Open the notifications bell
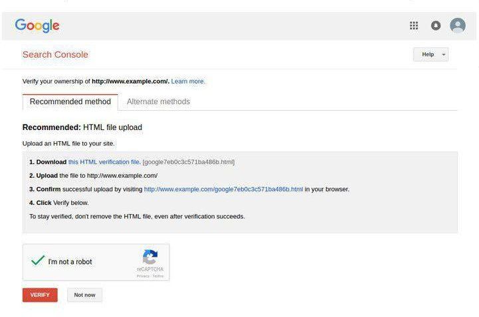Image resolution: width=479 pixels, height=317 pixels. point(436,25)
